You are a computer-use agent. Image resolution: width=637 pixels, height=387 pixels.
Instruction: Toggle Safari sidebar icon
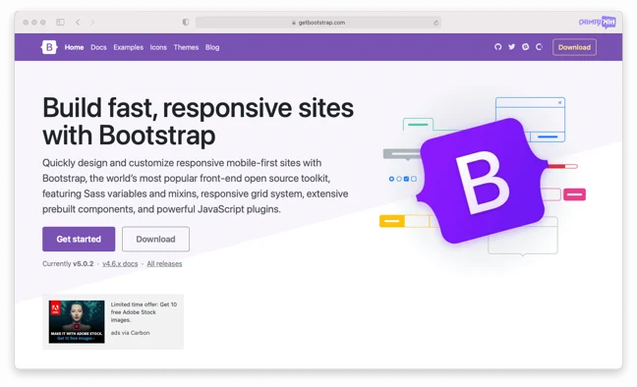pyautogui.click(x=61, y=23)
